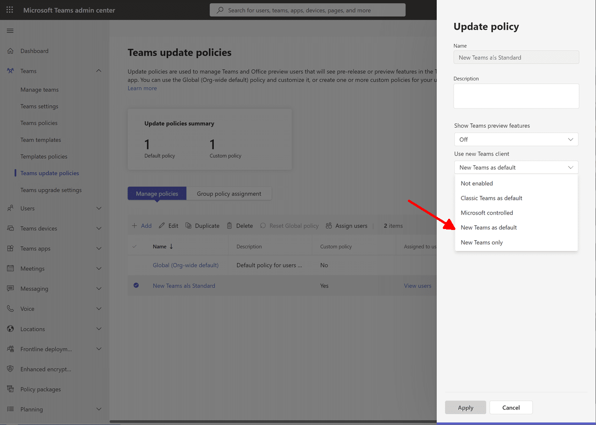The width and height of the screenshot is (596, 425).
Task: Click the Policy packages icon
Action: pyautogui.click(x=10, y=389)
